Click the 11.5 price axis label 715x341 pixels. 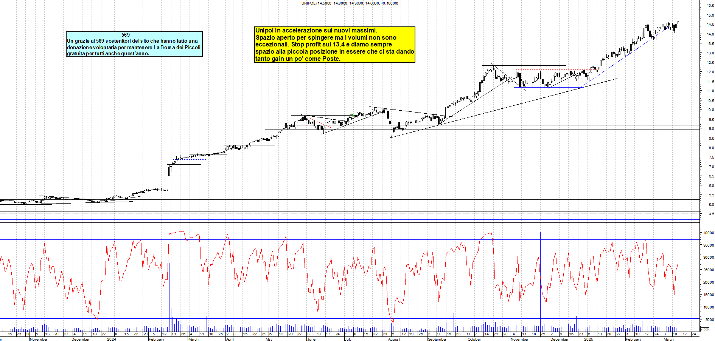pyautogui.click(x=710, y=82)
